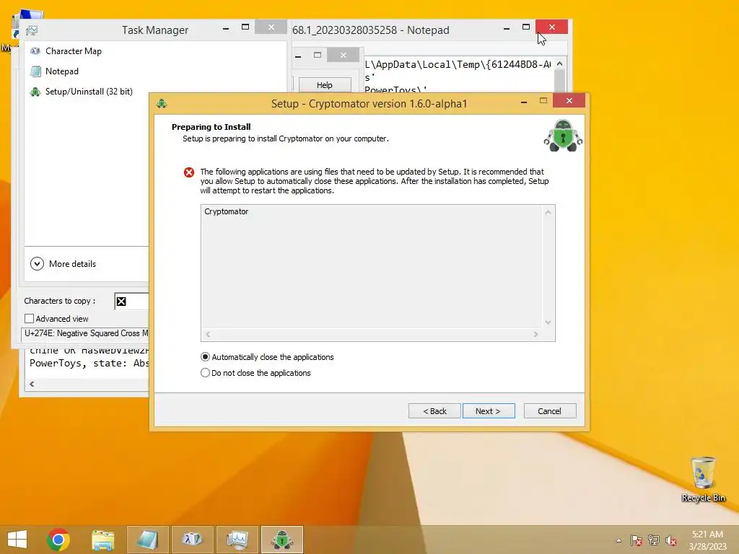Viewport: 739px width, 554px height.
Task: Open Chrome from the taskbar
Action: 58,540
